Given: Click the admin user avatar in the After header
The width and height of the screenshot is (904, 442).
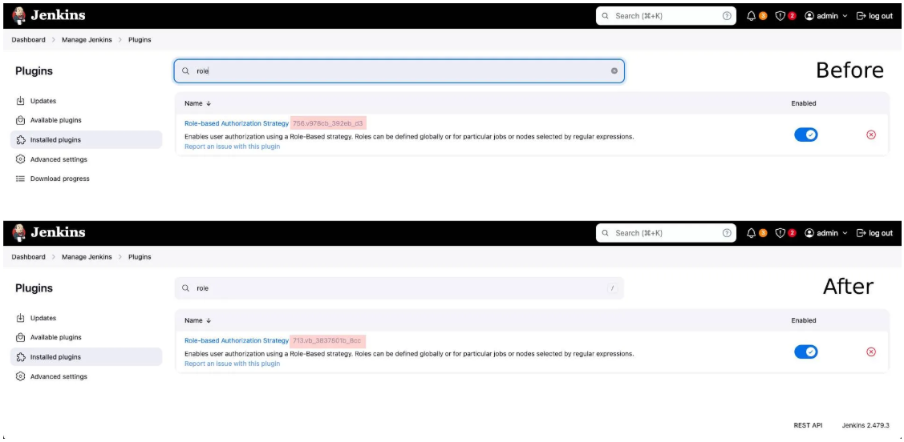Looking at the screenshot, I should [809, 233].
